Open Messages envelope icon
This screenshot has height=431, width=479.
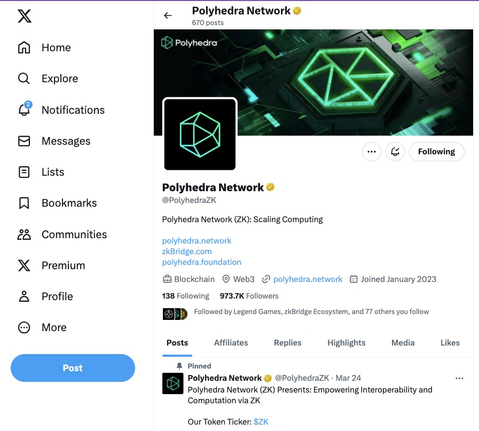point(24,141)
